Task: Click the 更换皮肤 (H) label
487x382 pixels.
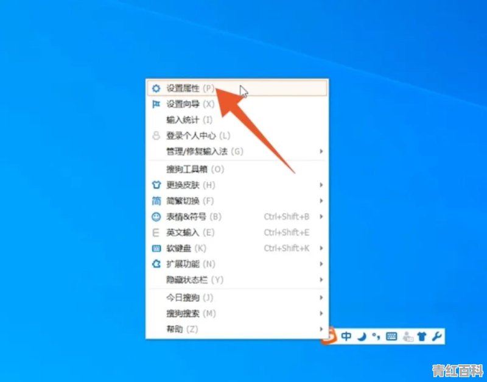Action: pyautogui.click(x=191, y=185)
